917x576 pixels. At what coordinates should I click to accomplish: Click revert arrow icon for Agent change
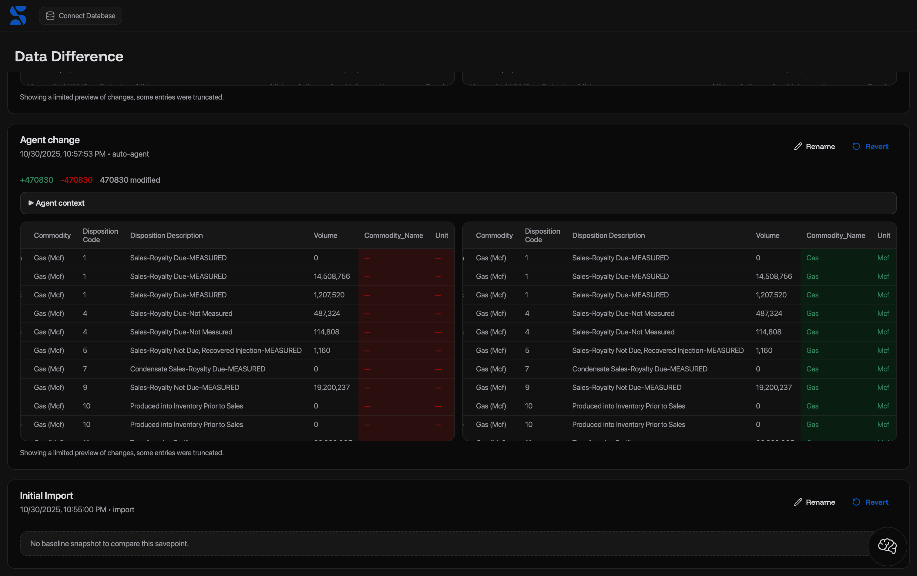(856, 147)
